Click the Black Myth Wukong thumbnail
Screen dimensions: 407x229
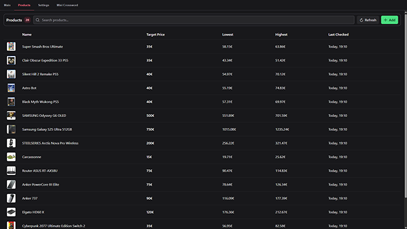(x=11, y=102)
